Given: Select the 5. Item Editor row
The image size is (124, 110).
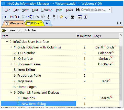Looking at the screenshot, I should click(60, 70).
